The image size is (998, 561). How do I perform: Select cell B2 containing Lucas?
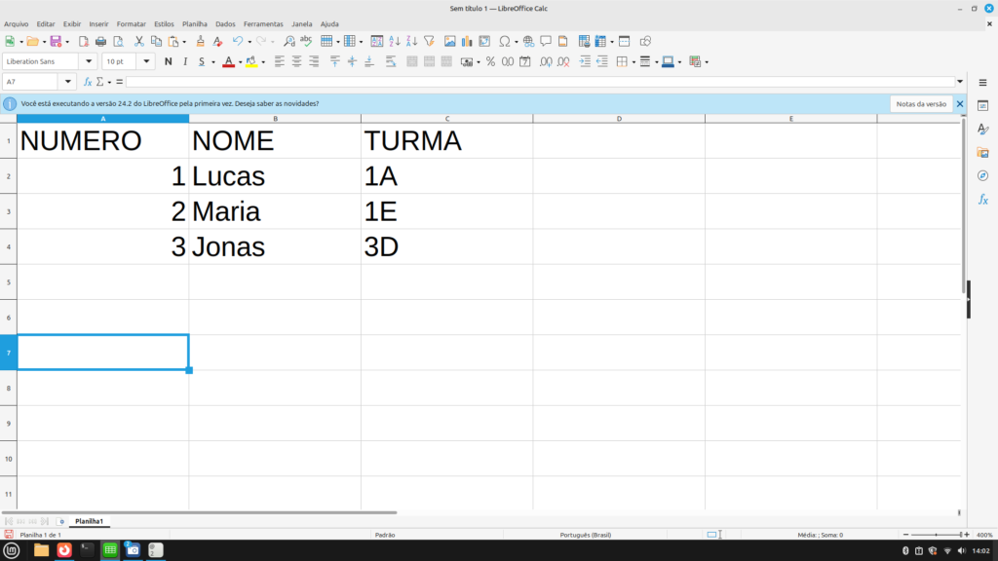[274, 176]
